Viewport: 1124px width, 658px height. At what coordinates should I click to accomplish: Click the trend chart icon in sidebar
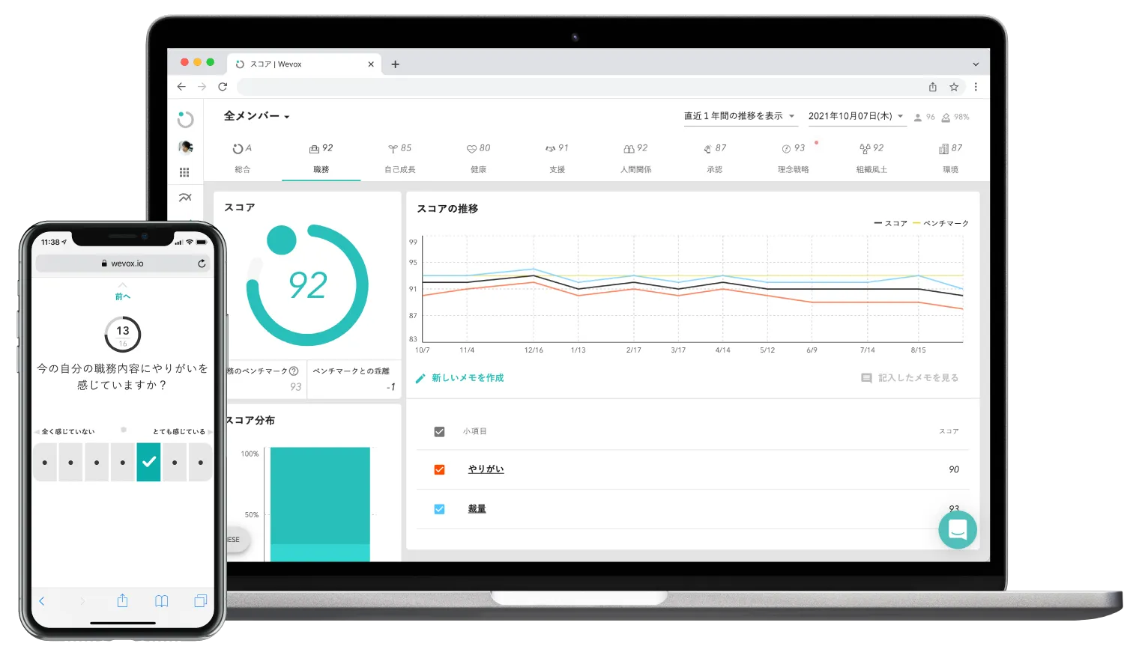tap(185, 198)
